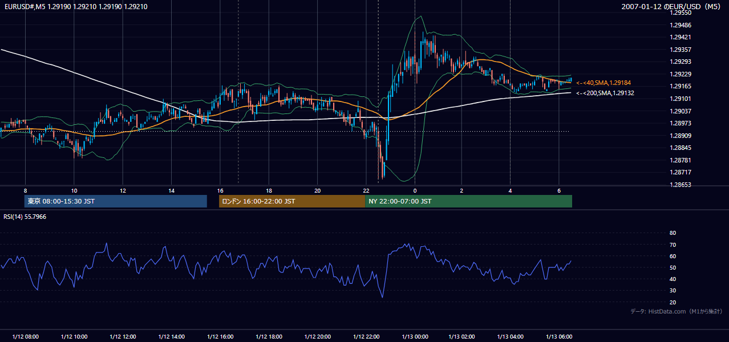Click RSI scale level 60
The width and height of the screenshot is (729, 342).
(673, 256)
